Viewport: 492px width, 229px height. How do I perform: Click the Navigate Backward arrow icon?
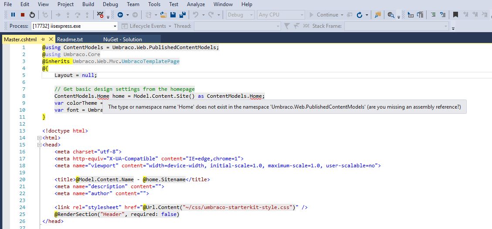click(x=120, y=15)
